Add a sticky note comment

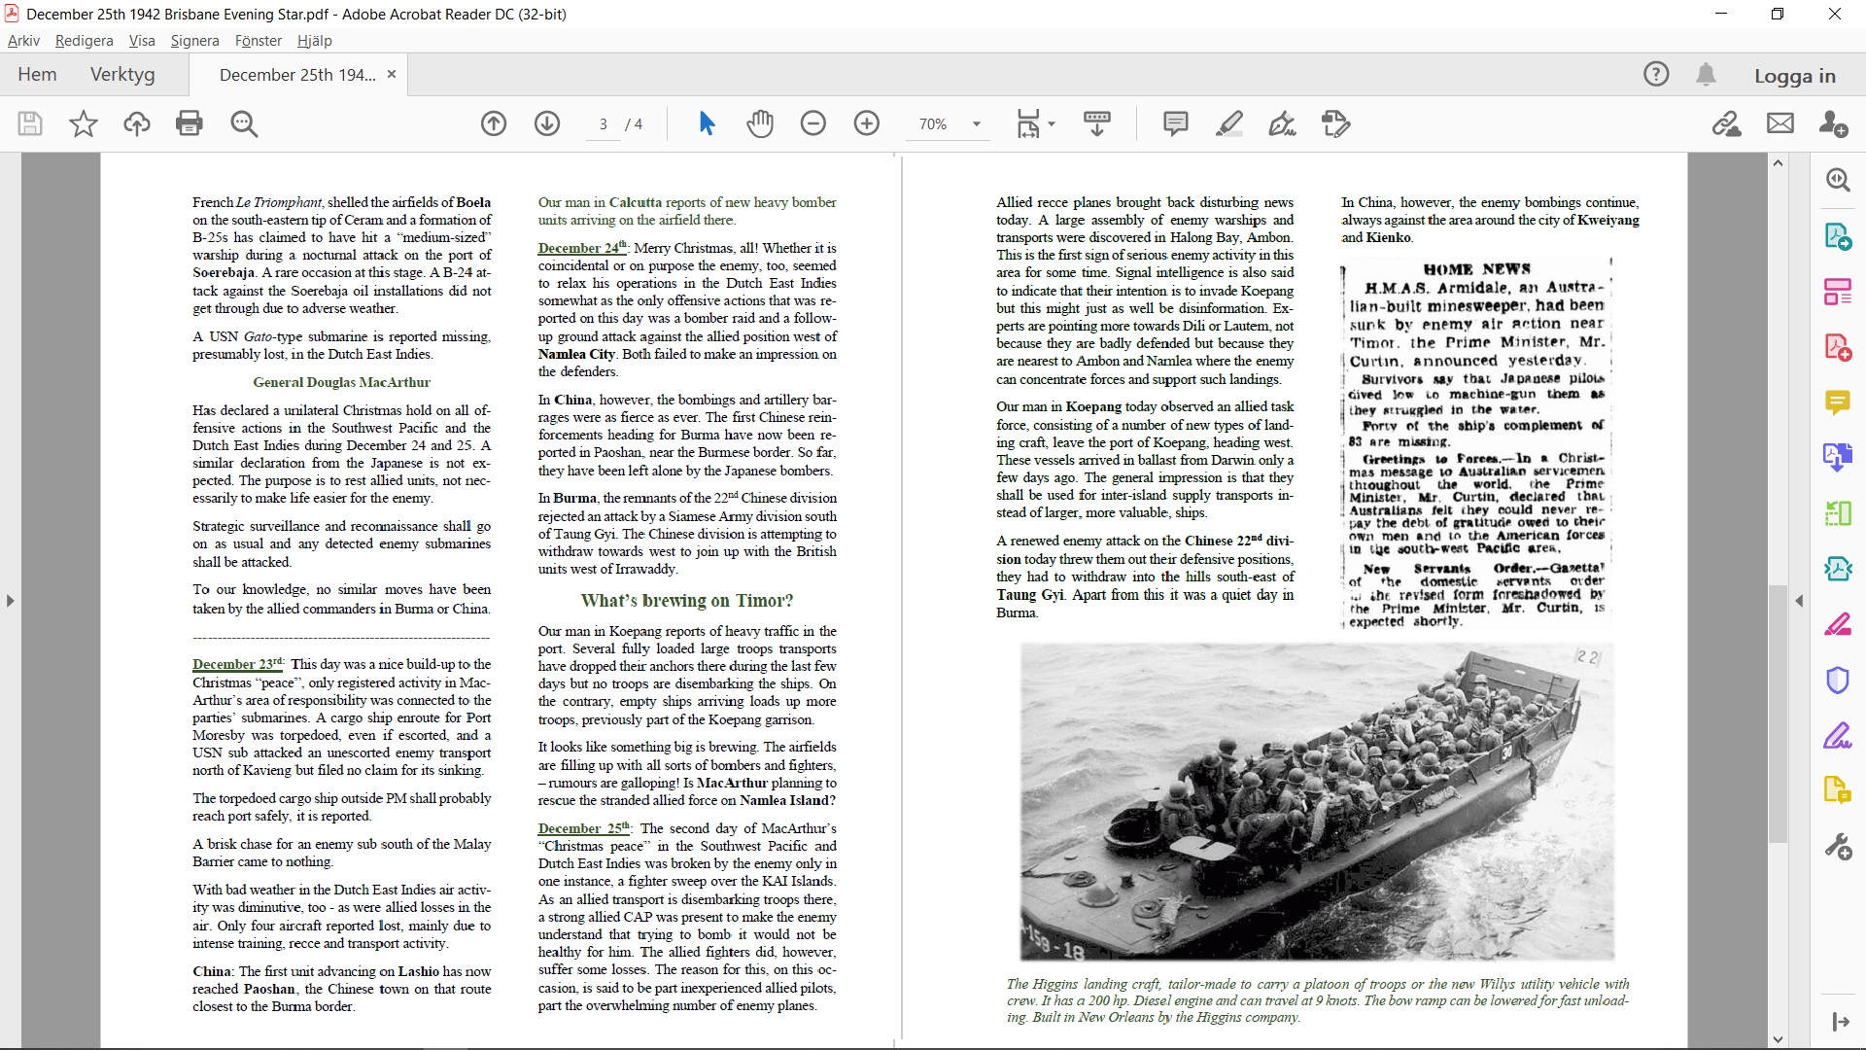point(1176,123)
